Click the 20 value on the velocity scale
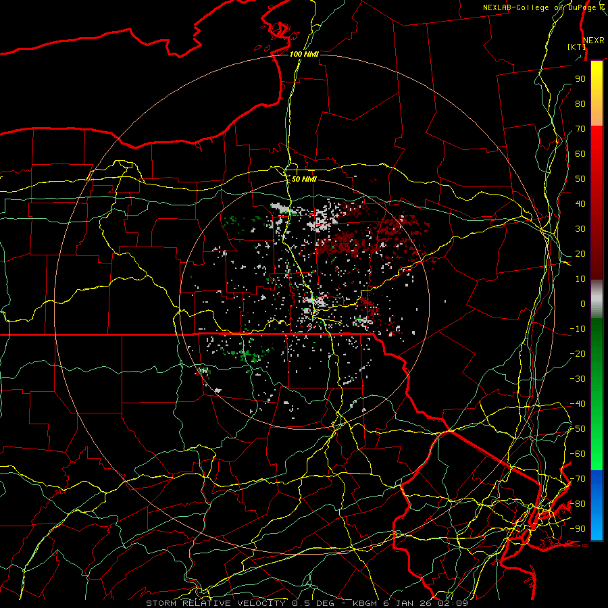 [x=580, y=253]
